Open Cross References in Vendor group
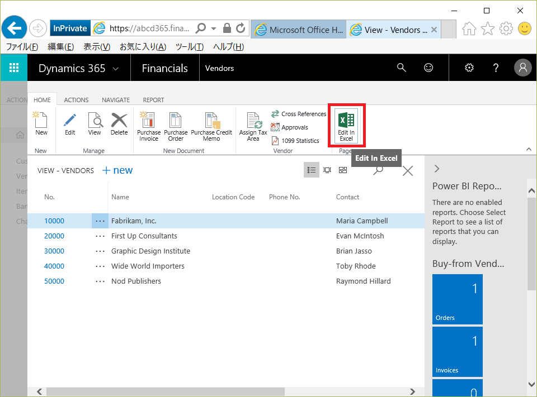This screenshot has height=397, width=537. (298, 114)
